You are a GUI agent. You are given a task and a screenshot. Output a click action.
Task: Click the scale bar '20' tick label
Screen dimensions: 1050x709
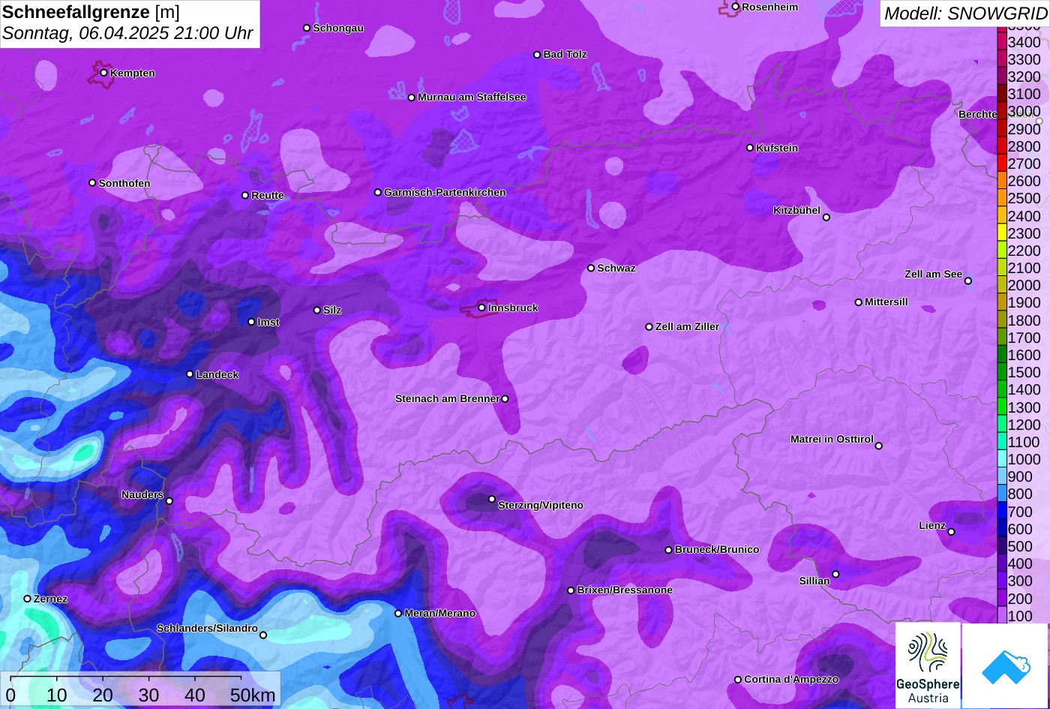pyautogui.click(x=103, y=695)
